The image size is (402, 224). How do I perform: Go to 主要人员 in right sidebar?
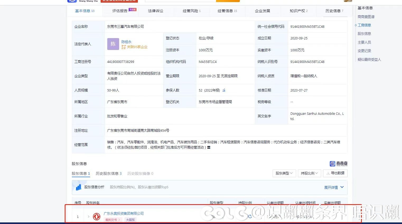tap(364, 42)
